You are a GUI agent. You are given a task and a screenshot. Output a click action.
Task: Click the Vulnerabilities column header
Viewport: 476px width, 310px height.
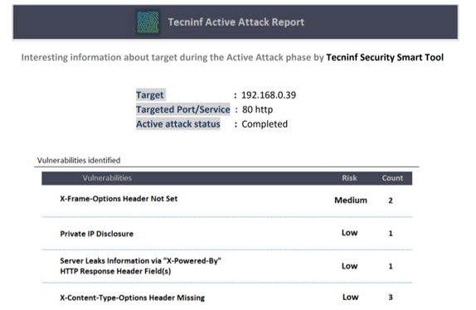click(x=107, y=178)
